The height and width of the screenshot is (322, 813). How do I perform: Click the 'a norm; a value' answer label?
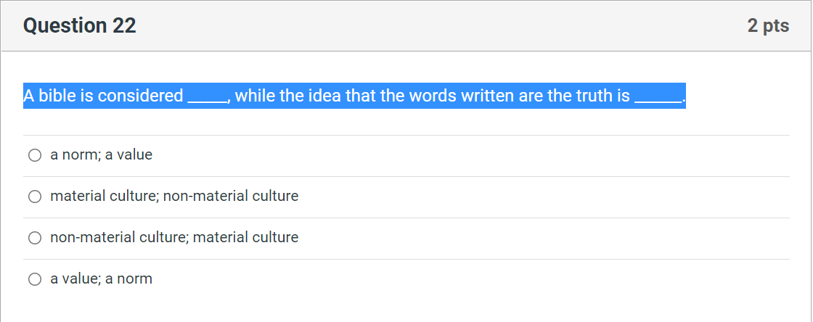[x=101, y=155]
